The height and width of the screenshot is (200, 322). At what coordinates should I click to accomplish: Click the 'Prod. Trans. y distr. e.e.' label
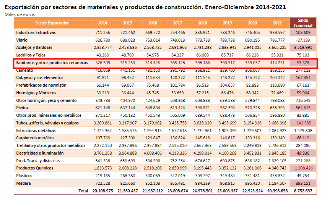click(x=38, y=161)
